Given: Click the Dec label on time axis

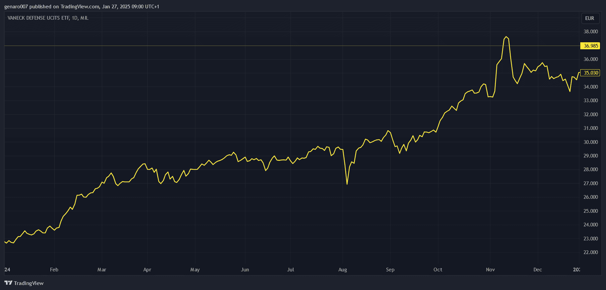Looking at the screenshot, I should tap(538, 270).
